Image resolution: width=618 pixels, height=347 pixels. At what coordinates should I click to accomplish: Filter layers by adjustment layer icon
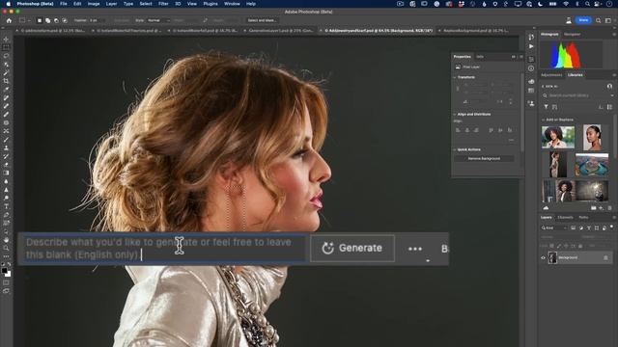[581, 227]
